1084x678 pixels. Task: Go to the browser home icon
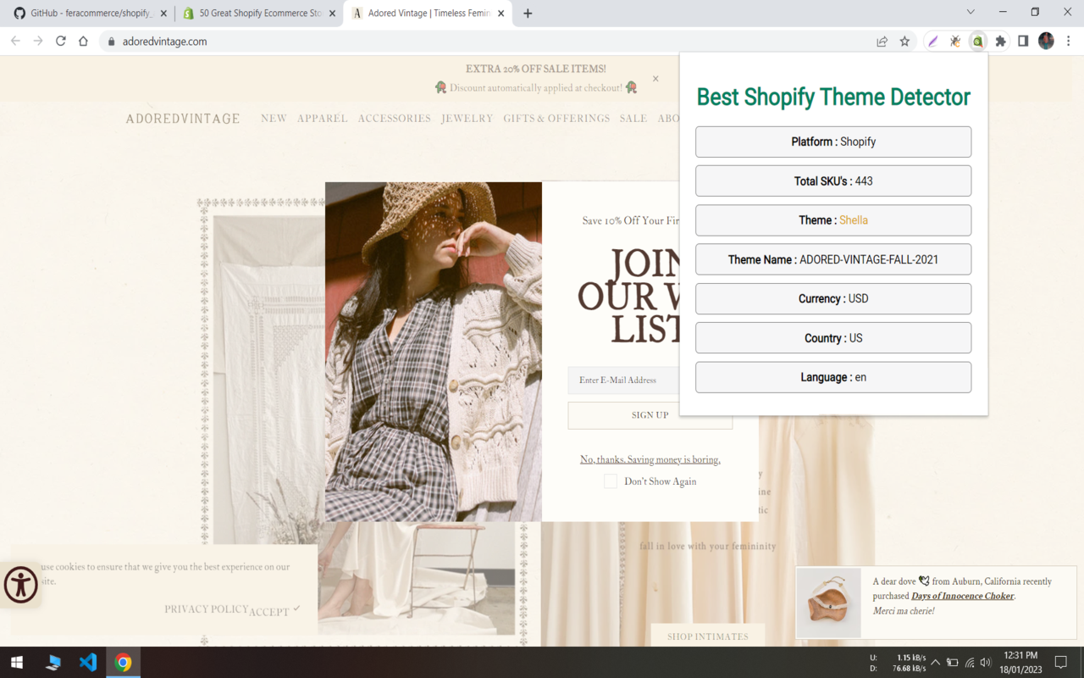[x=83, y=41]
